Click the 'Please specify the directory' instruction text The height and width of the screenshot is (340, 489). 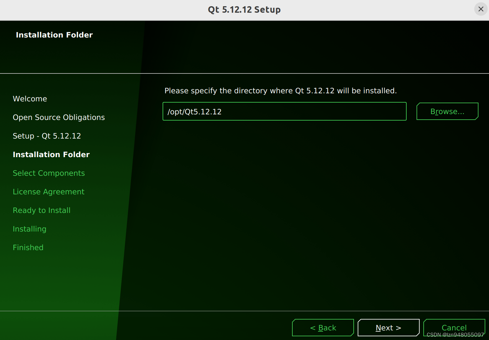coord(281,91)
